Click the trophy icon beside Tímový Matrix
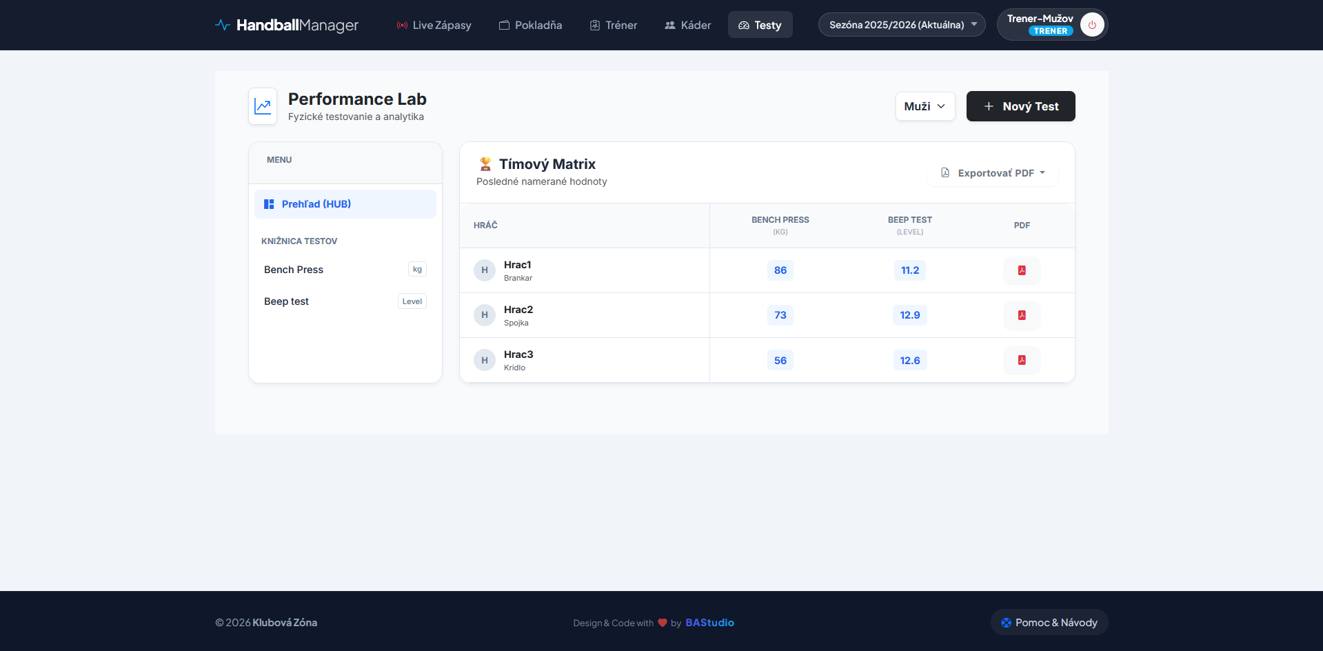Viewport: 1323px width, 651px height. 485,164
